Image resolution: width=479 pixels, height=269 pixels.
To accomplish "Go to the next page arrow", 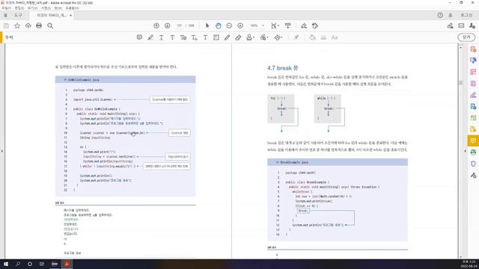I will point(168,25).
